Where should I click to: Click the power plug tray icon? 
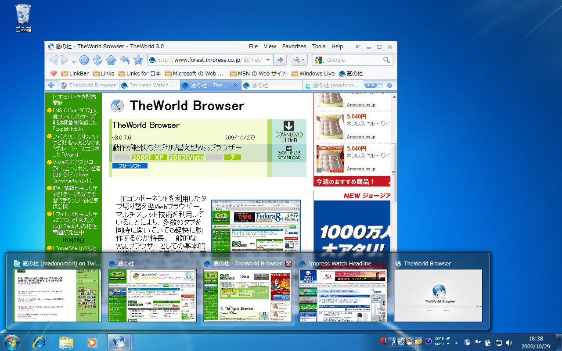488,342
